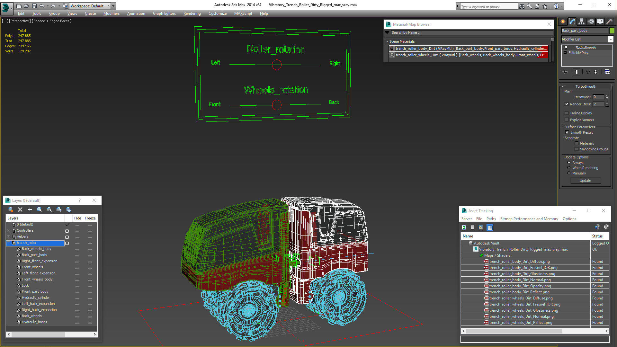Open the Paths menu in Asset Tracking
The width and height of the screenshot is (617, 347).
coord(491,219)
